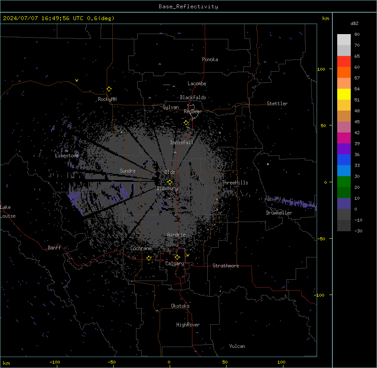Viewport: 377px width, 368px height.
Task: Click the Cochrane label
Action: (x=141, y=248)
